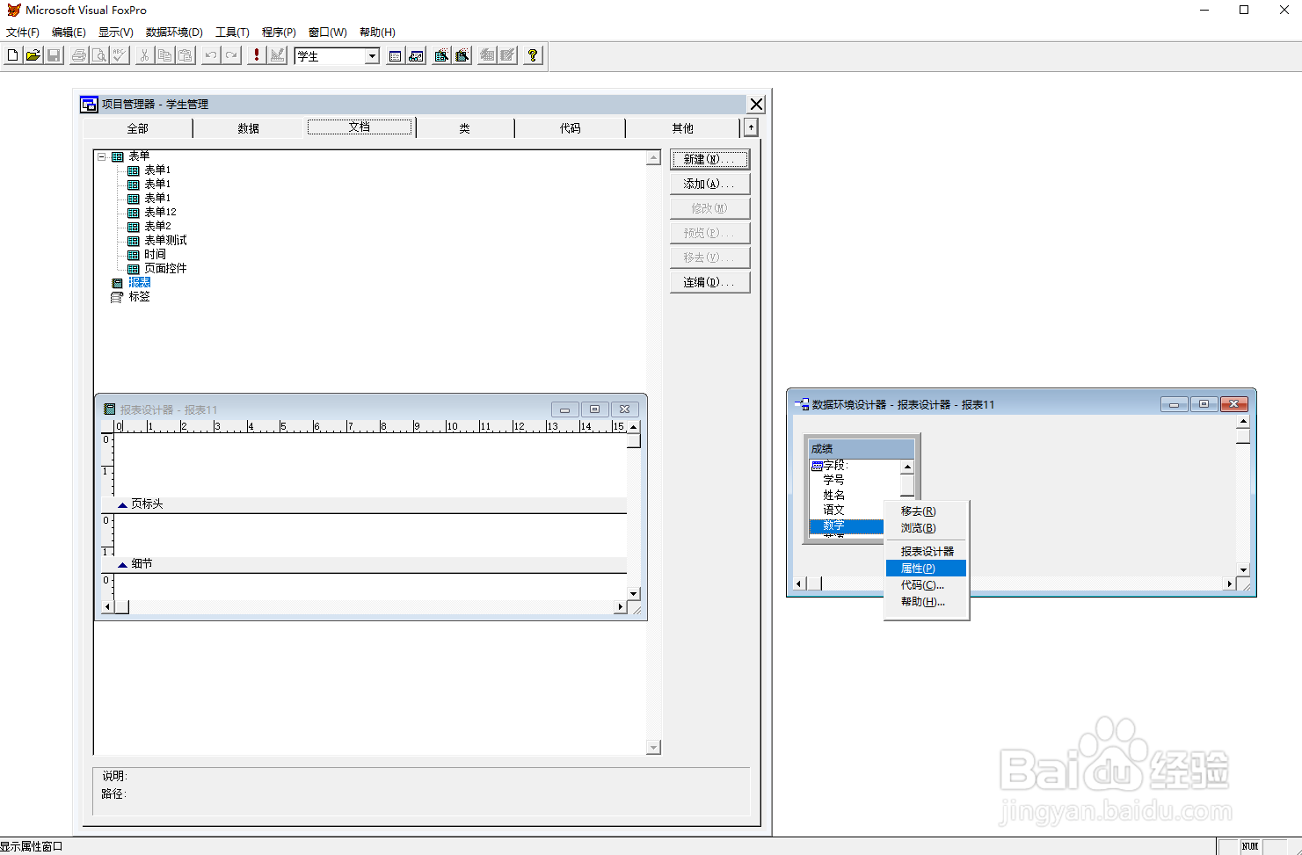Click the Cut scissors toolbar icon
Viewport: 1302px width, 855px height.
[x=144, y=55]
